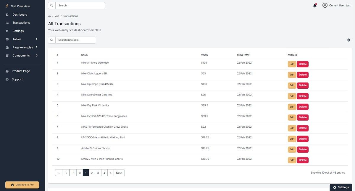This screenshot has height=191, width=355.
Task: Go to pagination page 2
Action: tap(92, 173)
